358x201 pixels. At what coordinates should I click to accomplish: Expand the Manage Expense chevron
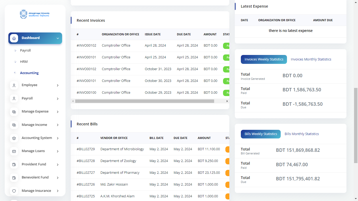(58, 112)
